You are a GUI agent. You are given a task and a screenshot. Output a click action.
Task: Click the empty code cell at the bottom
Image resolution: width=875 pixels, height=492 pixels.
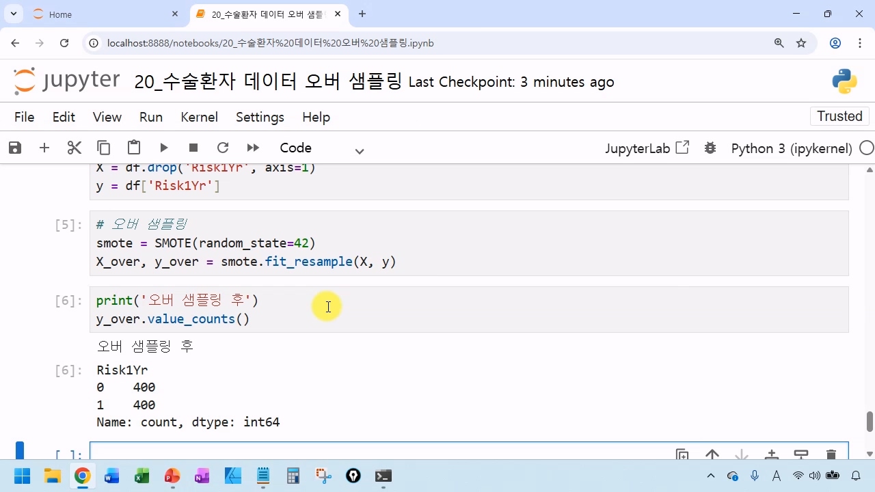click(x=469, y=451)
